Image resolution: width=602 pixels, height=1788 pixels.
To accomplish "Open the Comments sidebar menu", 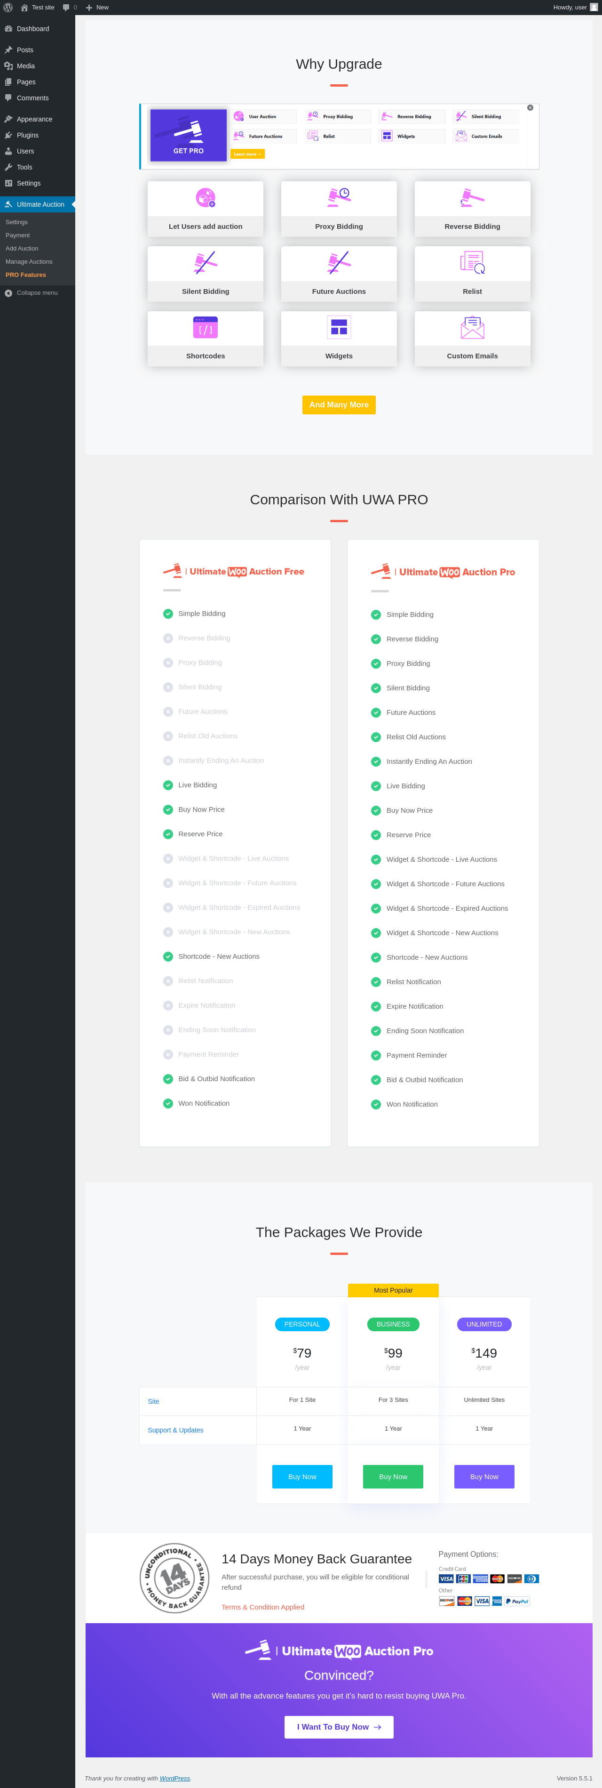I will point(38,98).
